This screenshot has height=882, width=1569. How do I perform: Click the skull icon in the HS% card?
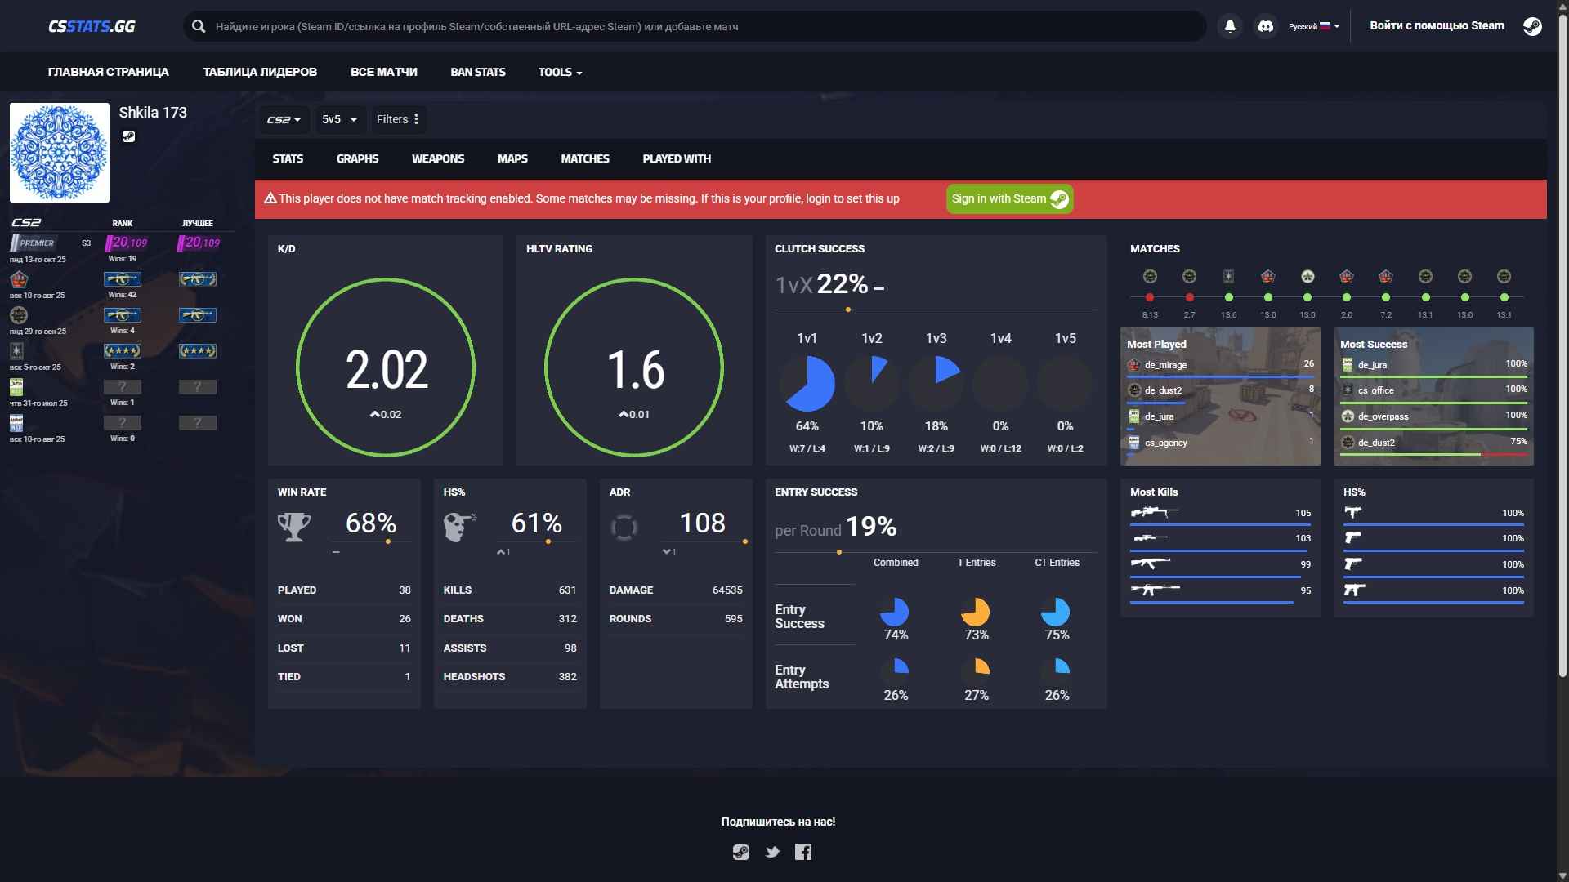(460, 525)
